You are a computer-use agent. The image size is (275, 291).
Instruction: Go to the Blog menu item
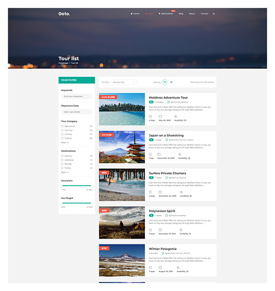tap(181, 14)
